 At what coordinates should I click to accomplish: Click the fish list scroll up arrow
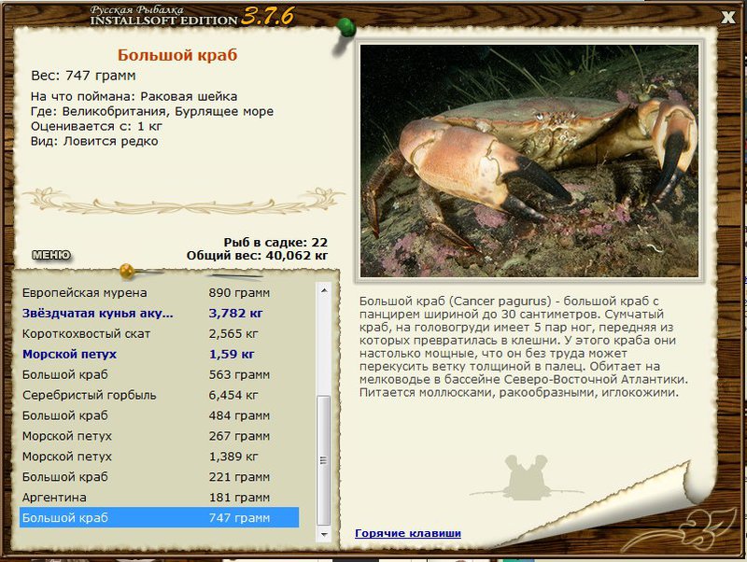[x=324, y=290]
